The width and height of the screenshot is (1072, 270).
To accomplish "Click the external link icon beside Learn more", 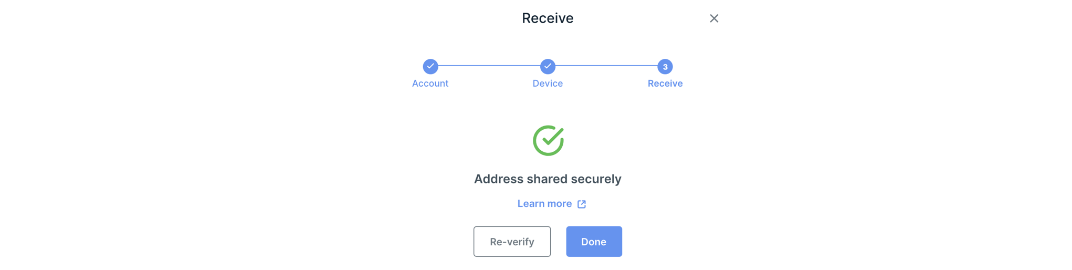I will [x=582, y=204].
